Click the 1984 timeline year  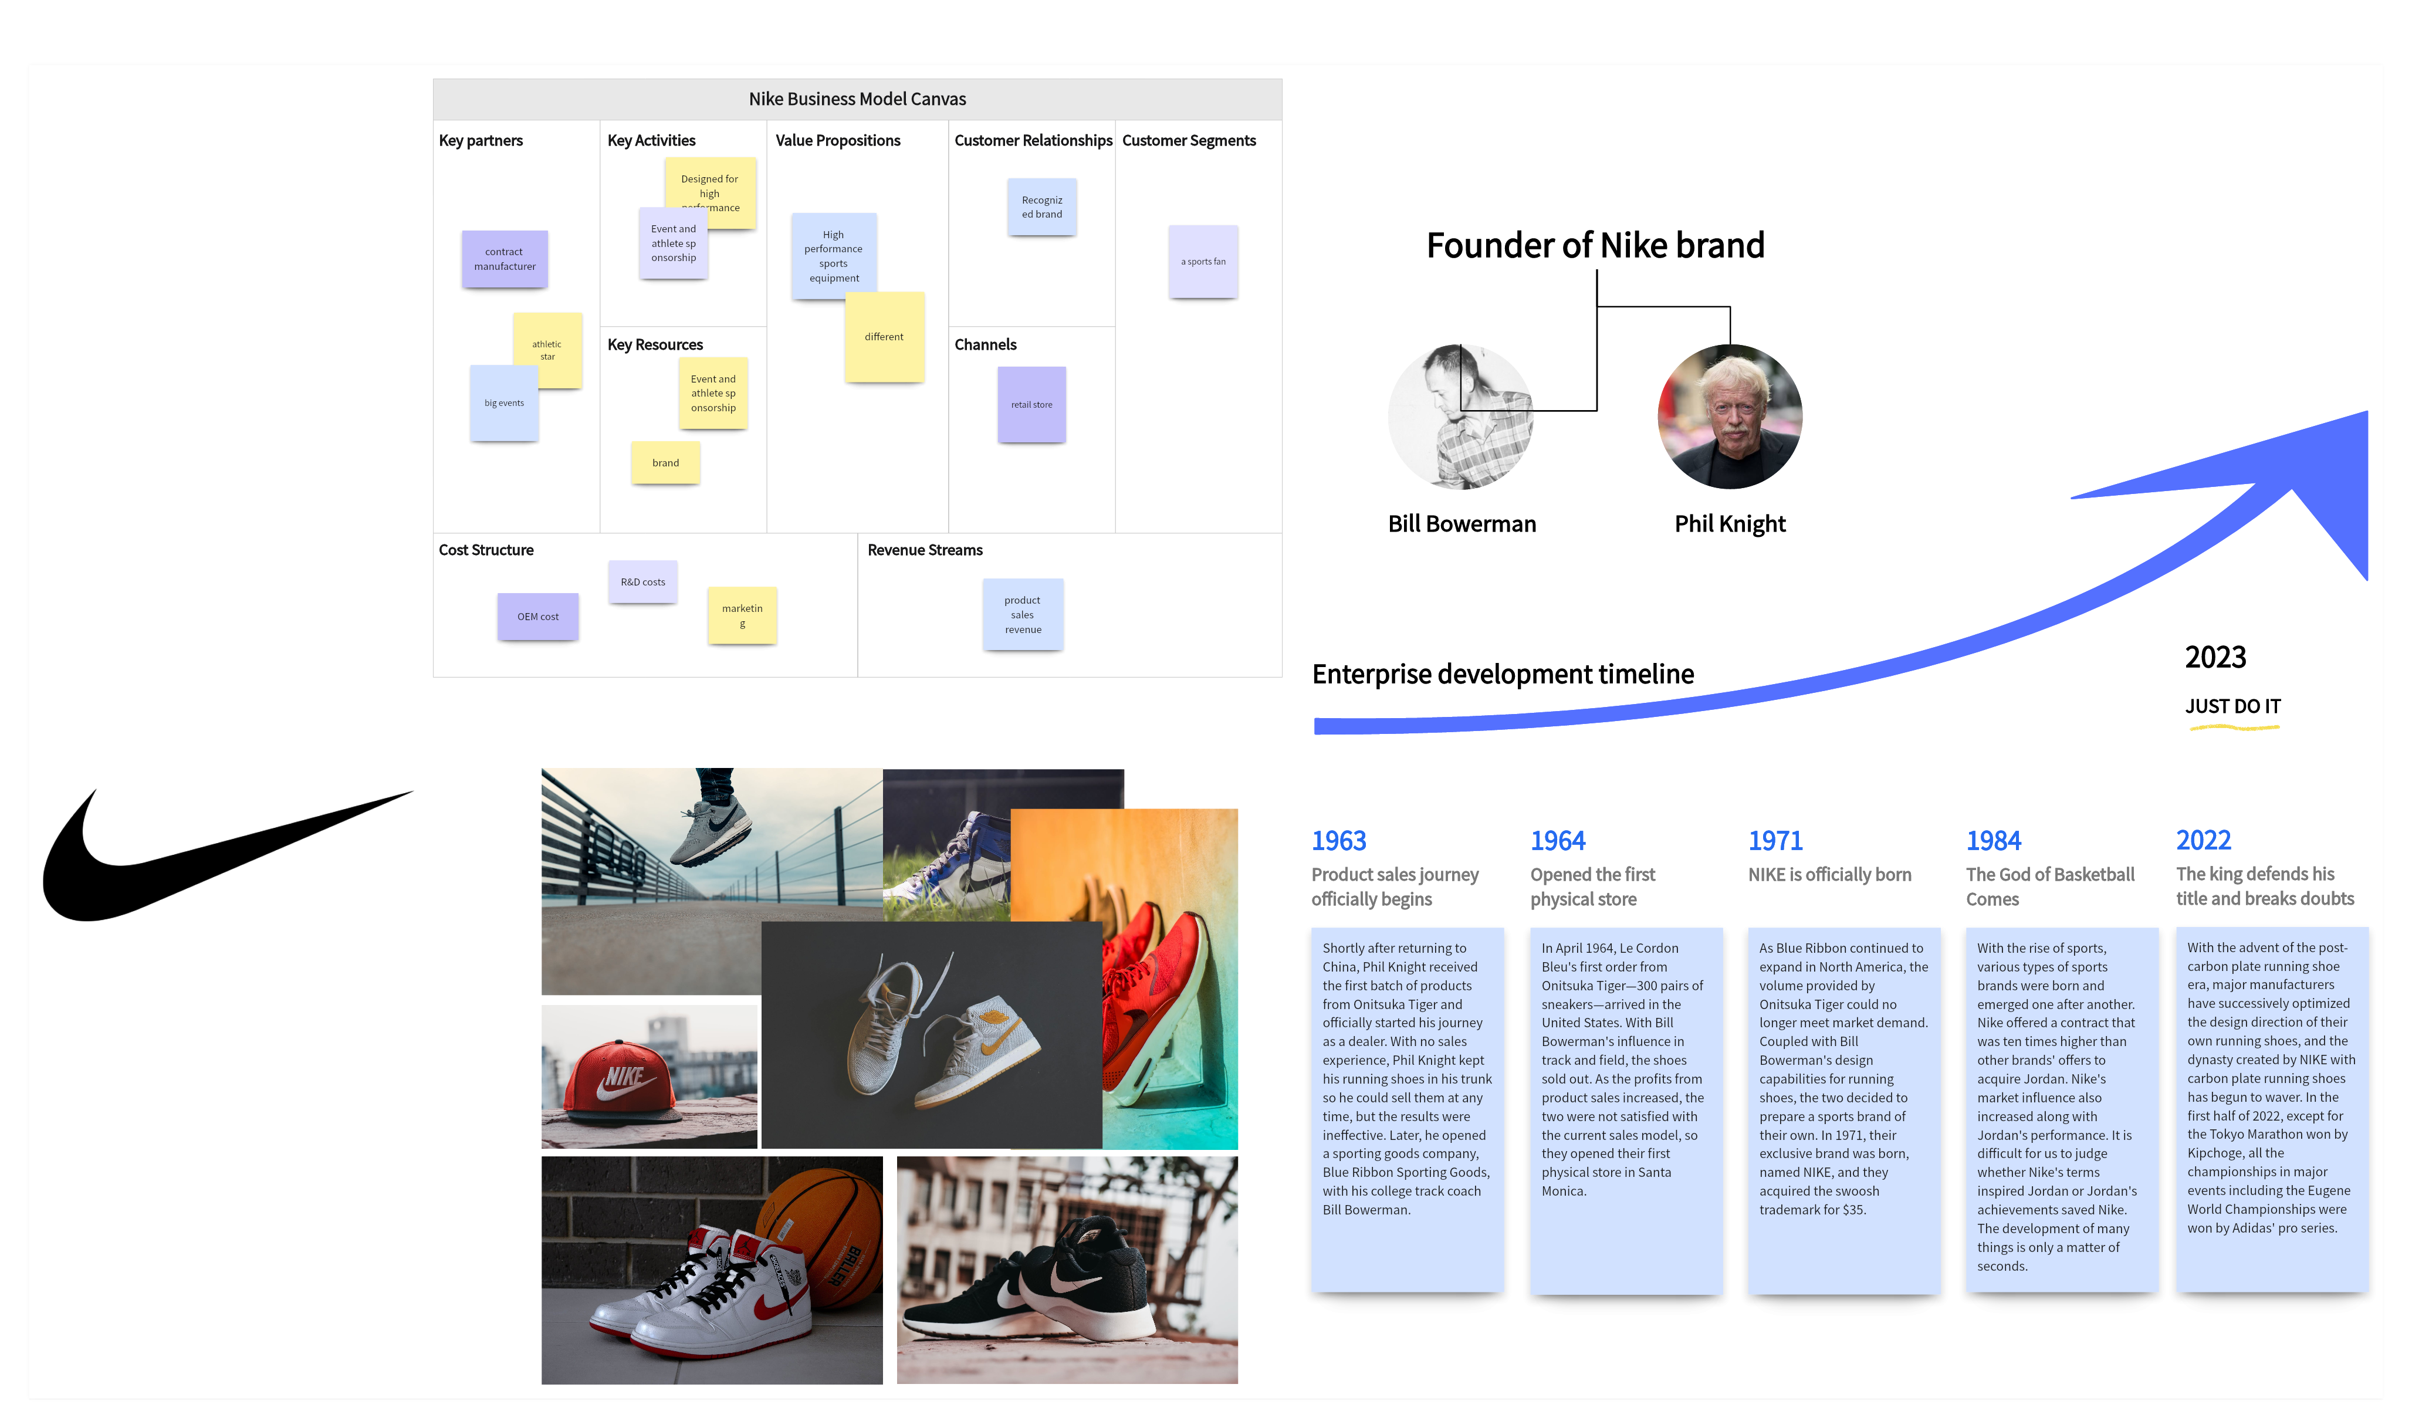1994,841
